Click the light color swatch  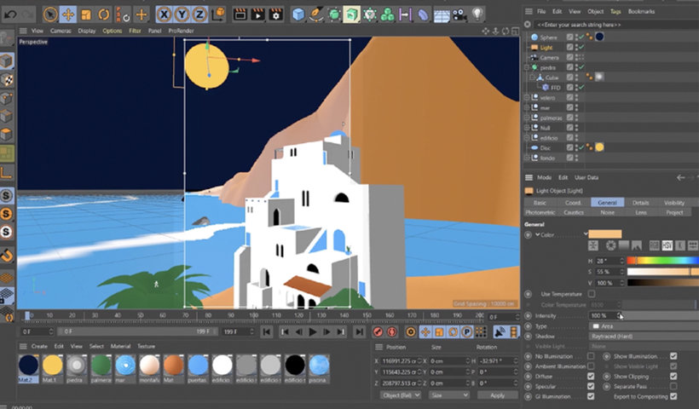pos(604,233)
